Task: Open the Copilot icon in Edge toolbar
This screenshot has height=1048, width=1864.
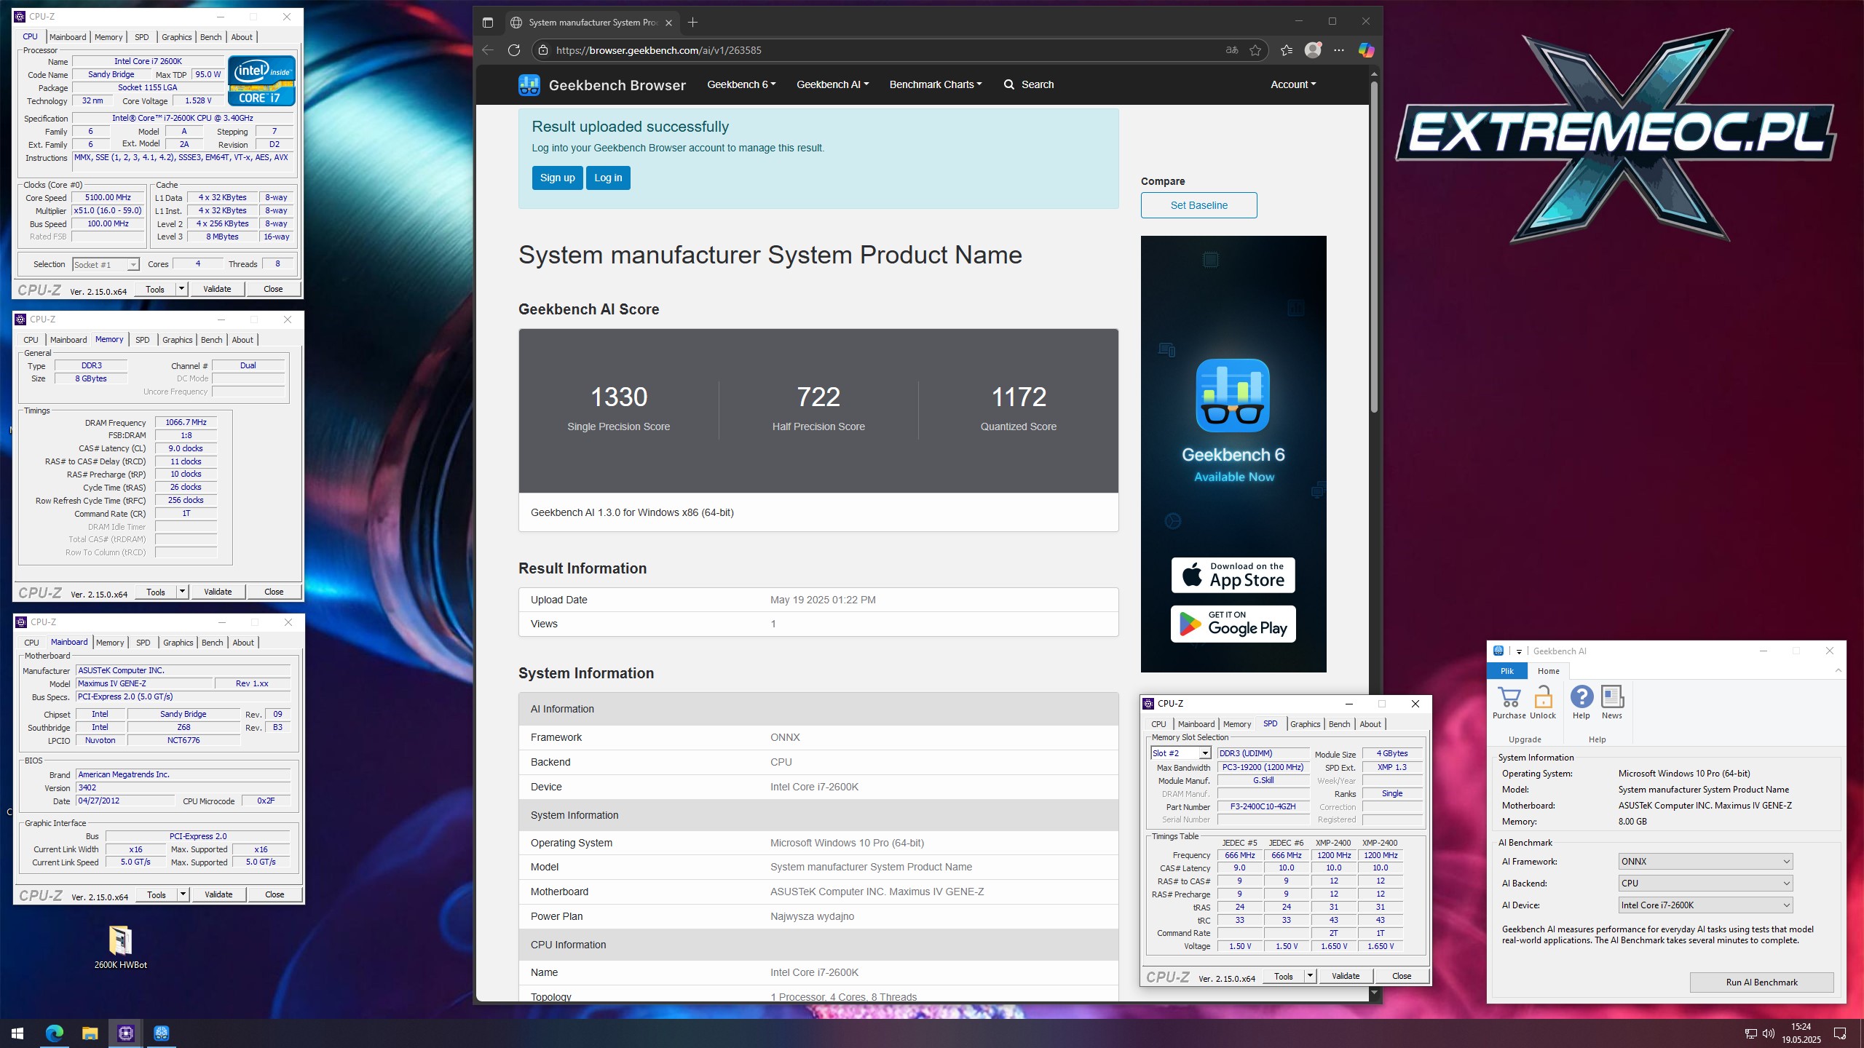Action: (x=1366, y=50)
